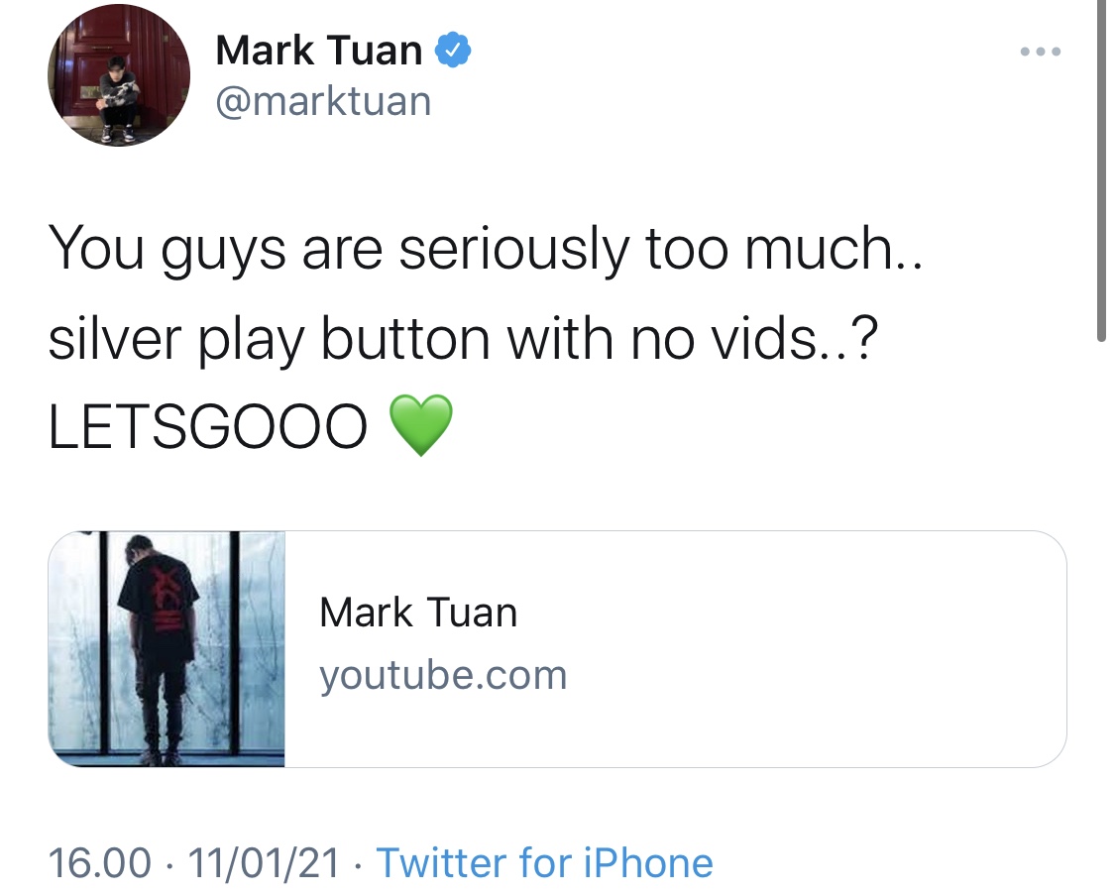Click the Mark Tuan link card title
1115x894 pixels.
pyautogui.click(x=418, y=613)
